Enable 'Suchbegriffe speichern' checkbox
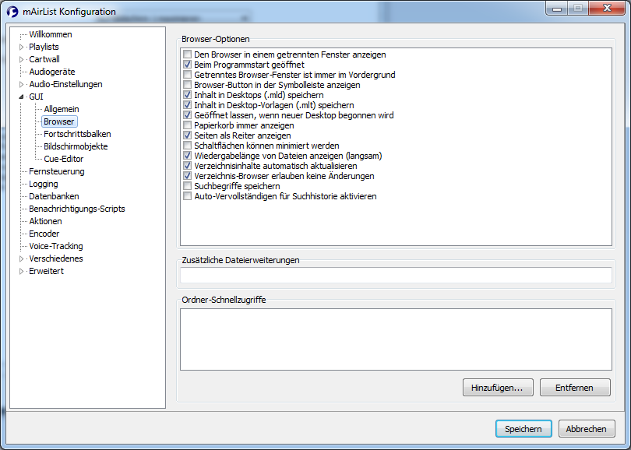Viewport: 631px width, 450px height. 187,186
